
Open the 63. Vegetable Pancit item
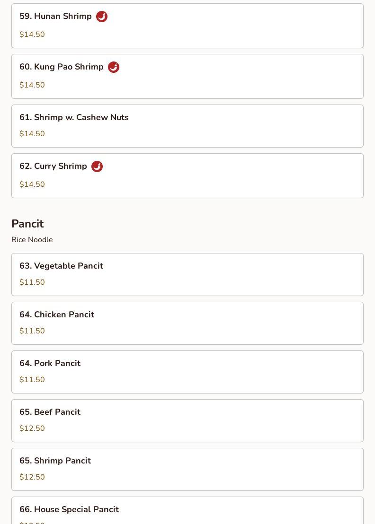(x=61, y=266)
